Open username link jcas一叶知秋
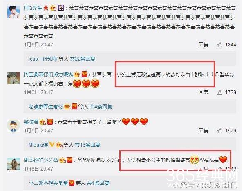The image size is (242, 191). 43,59
